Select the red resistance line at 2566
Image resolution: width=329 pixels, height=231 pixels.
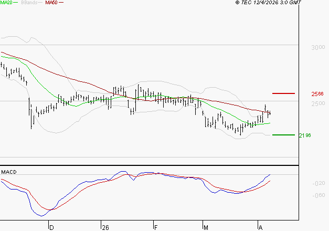pyautogui.click(x=283, y=93)
